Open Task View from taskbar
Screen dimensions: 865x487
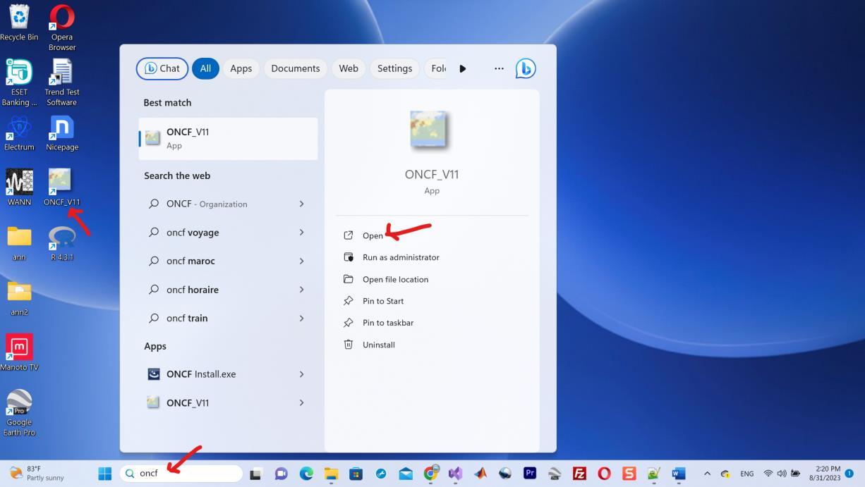[255, 473]
